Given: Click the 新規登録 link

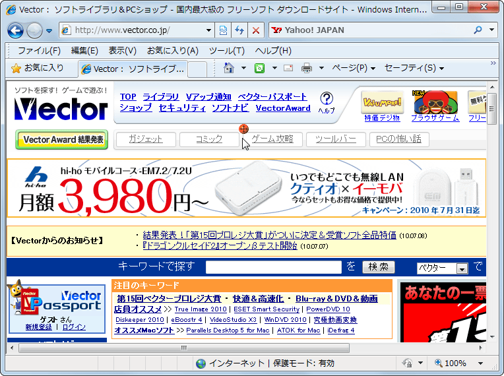Looking at the screenshot, I should [x=38, y=327].
